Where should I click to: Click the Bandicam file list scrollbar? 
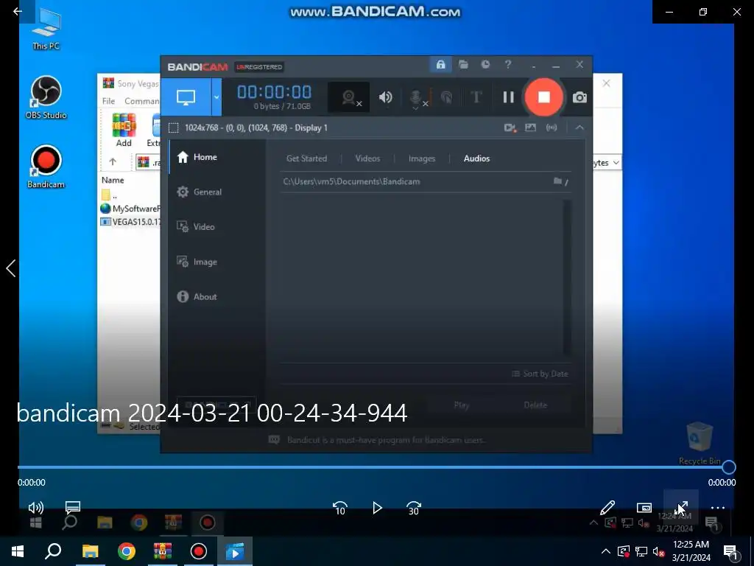click(x=567, y=277)
